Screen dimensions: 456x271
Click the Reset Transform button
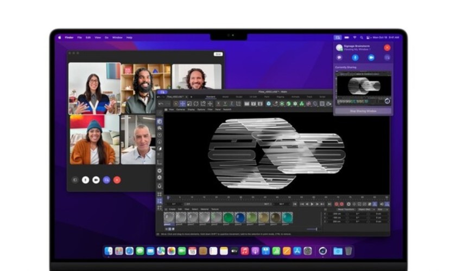point(345,209)
